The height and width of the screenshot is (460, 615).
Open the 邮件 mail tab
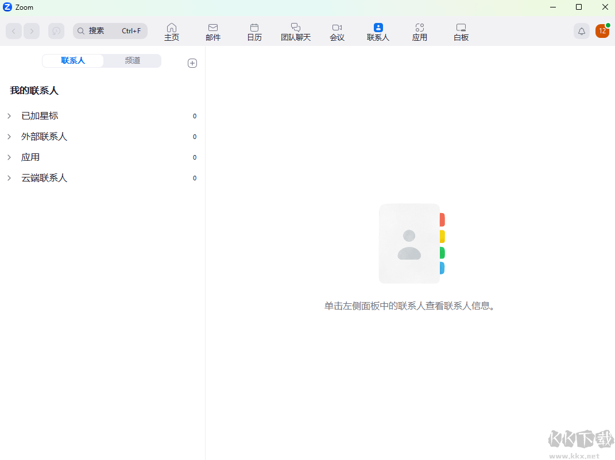[213, 32]
